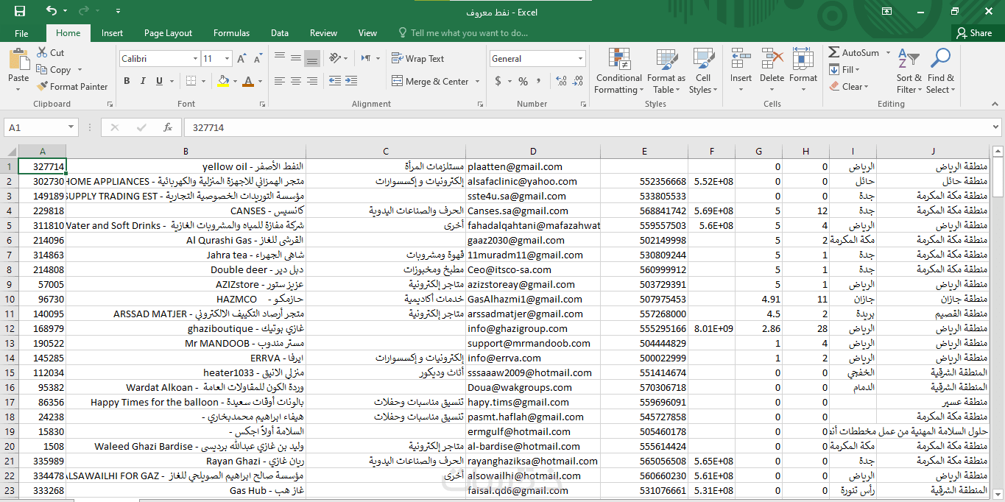Apply Underline formatting
Image resolution: width=1005 pixels, height=502 pixels.
pos(158,81)
